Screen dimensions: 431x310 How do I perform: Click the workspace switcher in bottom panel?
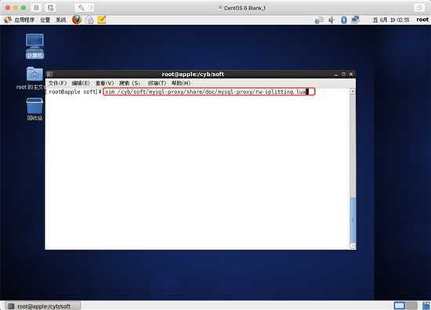(x=405, y=305)
